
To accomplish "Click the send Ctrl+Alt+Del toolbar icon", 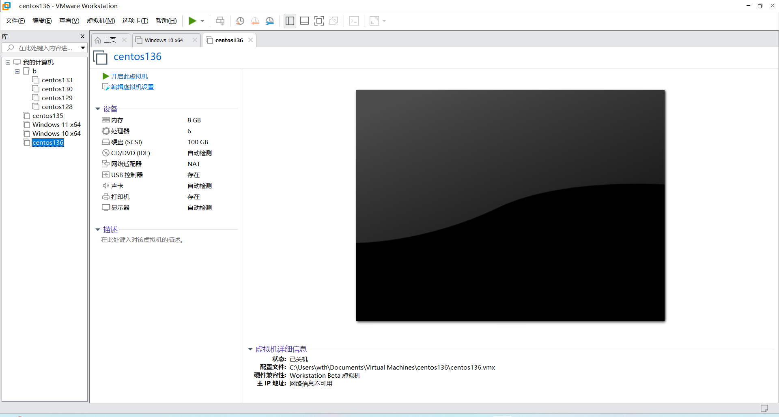I will 220,21.
